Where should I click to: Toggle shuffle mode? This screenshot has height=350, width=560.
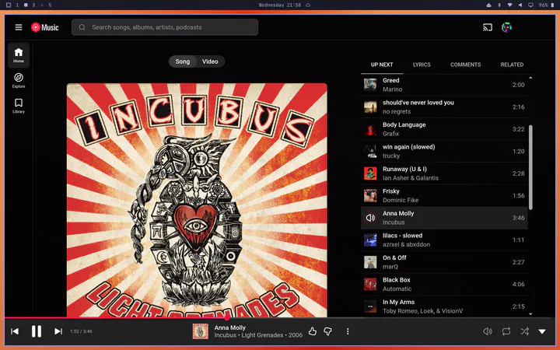click(525, 331)
